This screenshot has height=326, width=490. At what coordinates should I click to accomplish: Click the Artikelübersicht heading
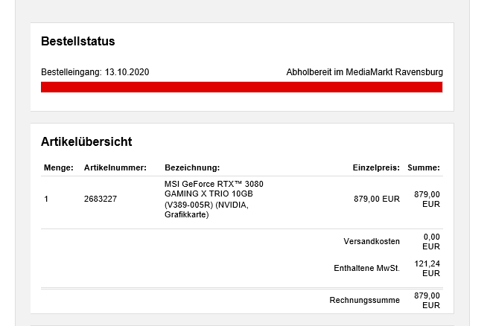86,141
